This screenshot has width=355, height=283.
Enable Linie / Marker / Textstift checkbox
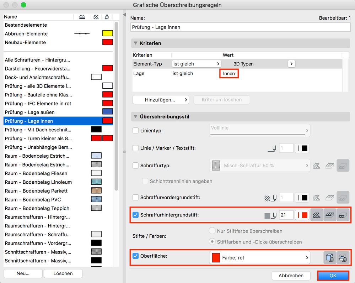(135, 148)
